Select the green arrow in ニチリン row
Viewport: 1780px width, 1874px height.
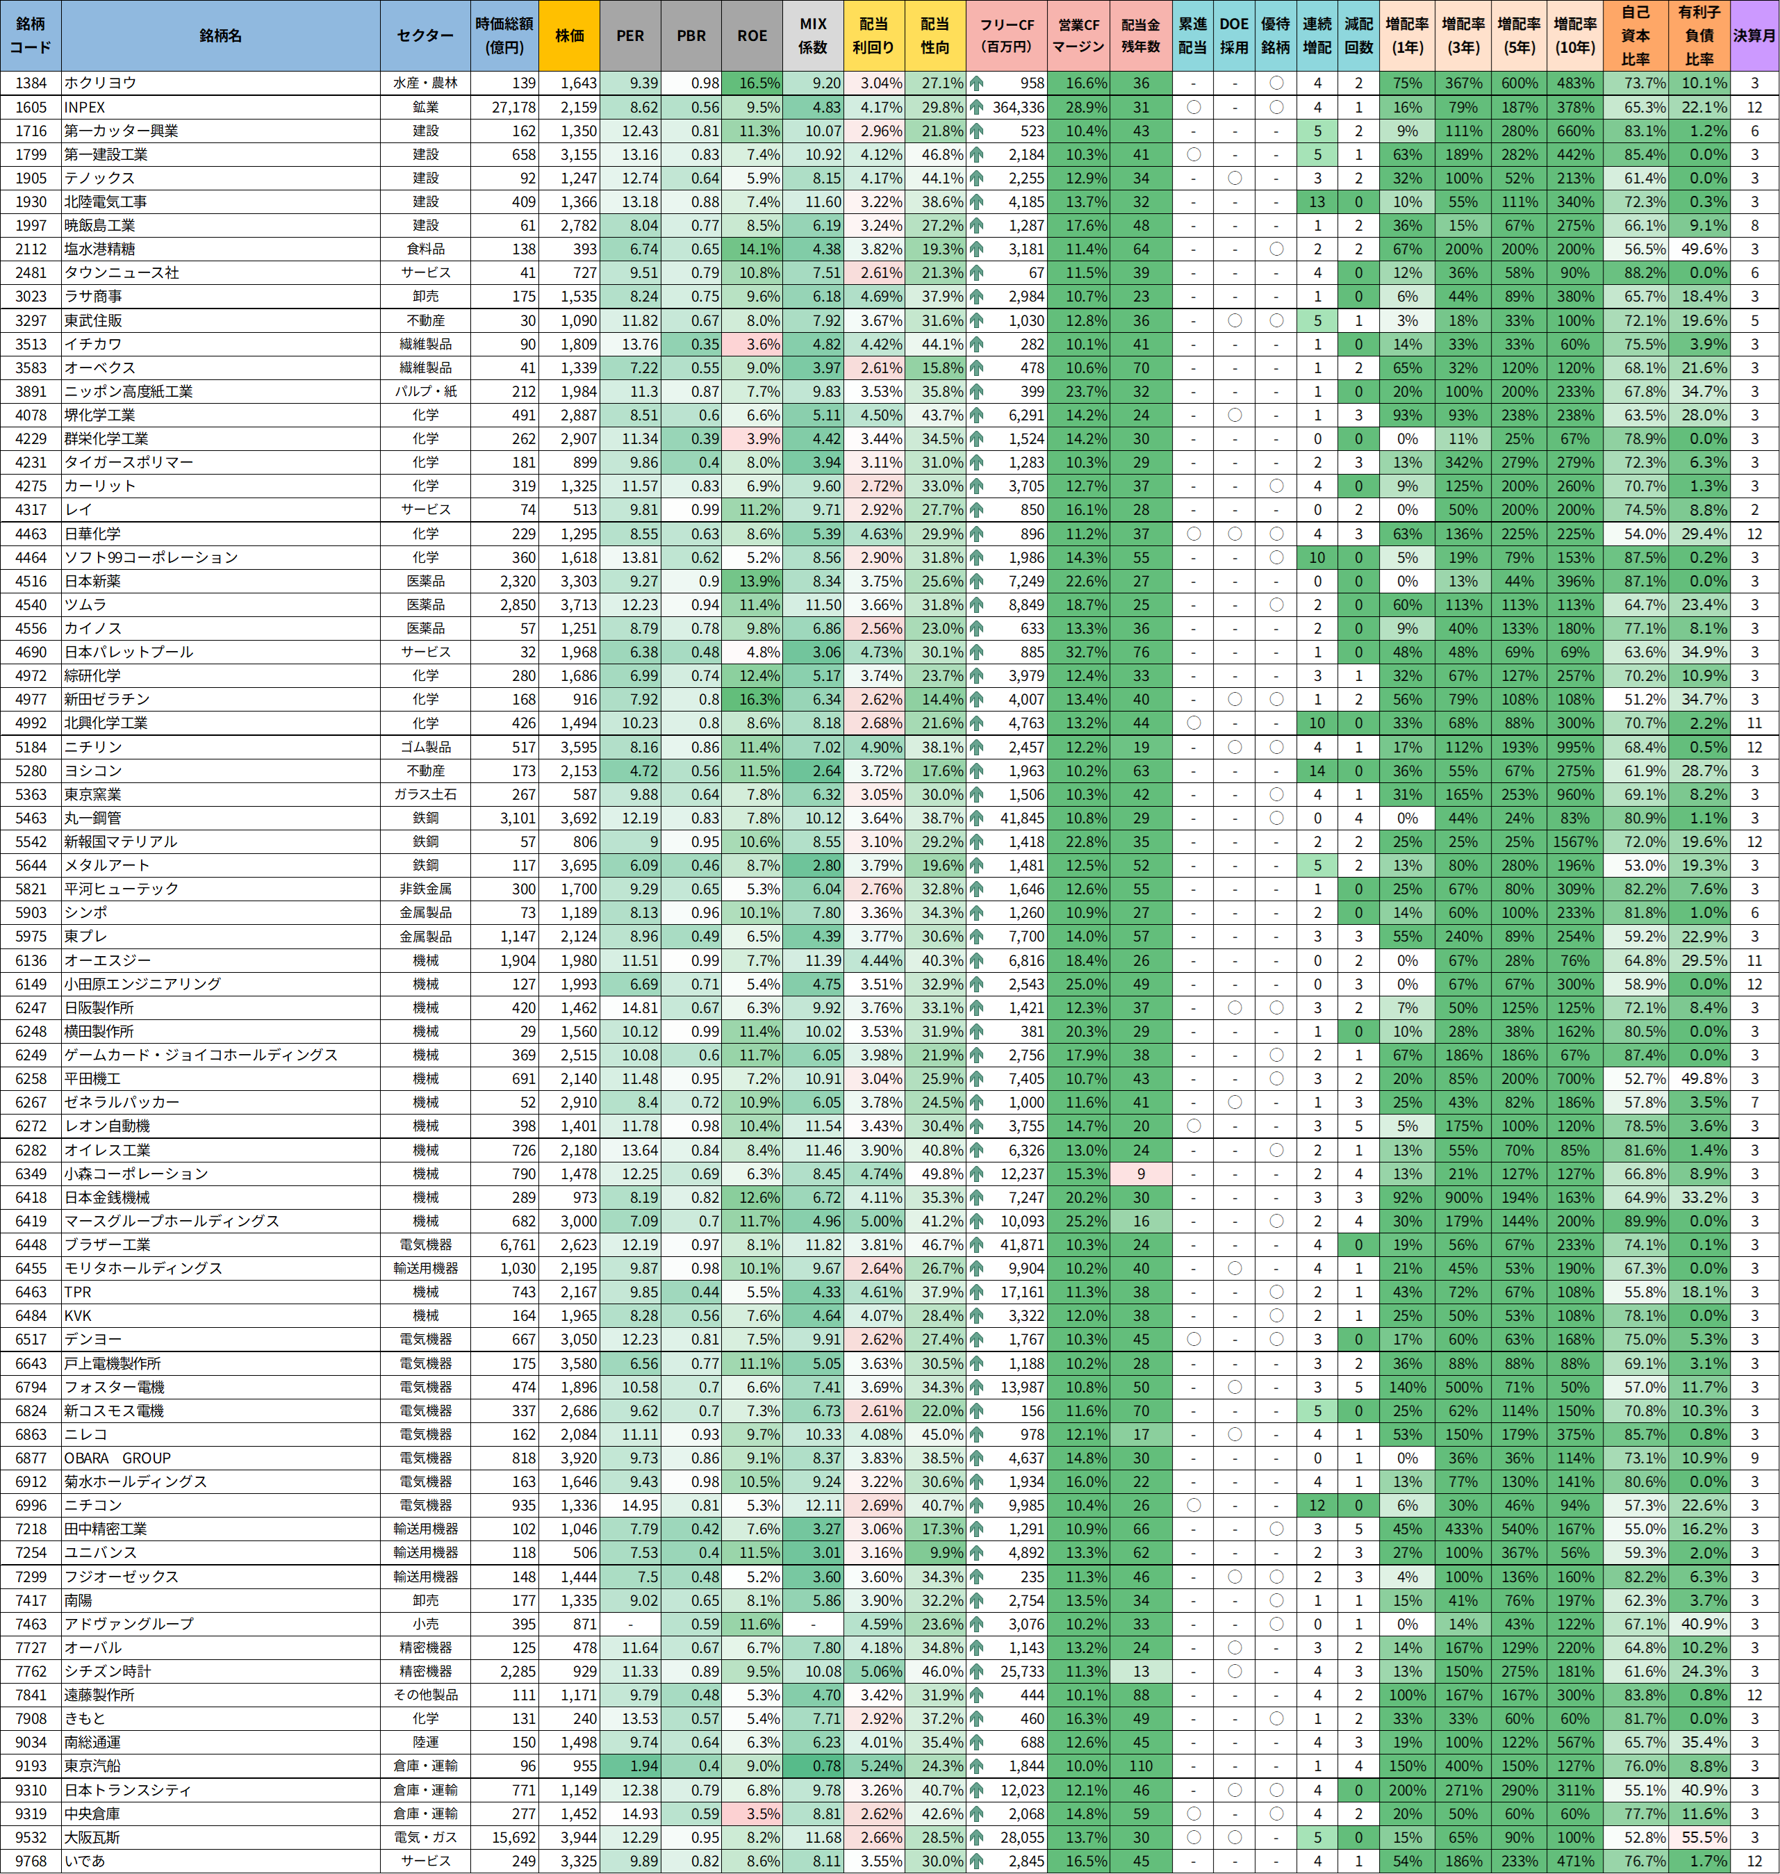click(976, 747)
